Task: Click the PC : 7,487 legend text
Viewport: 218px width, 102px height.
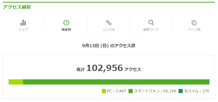Action: [x=117, y=91]
